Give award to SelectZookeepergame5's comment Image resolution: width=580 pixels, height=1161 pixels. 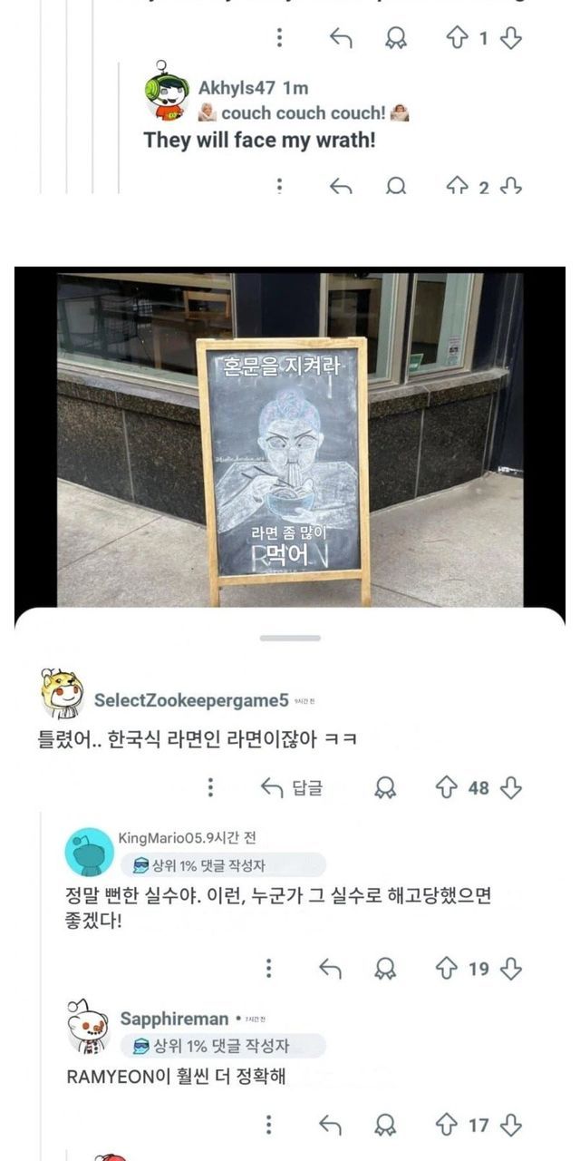click(x=385, y=787)
